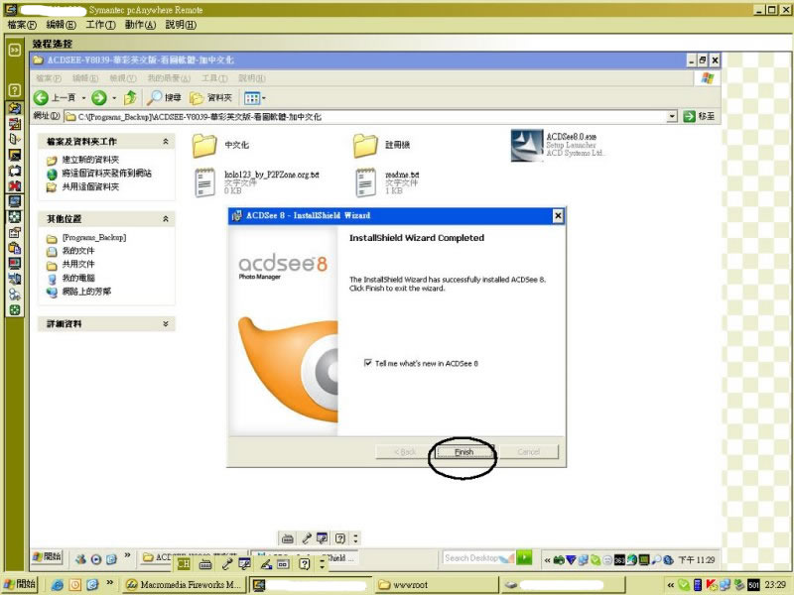Open the 我的電腦 link in 其他位置
The height and width of the screenshot is (595, 794).
click(x=78, y=278)
